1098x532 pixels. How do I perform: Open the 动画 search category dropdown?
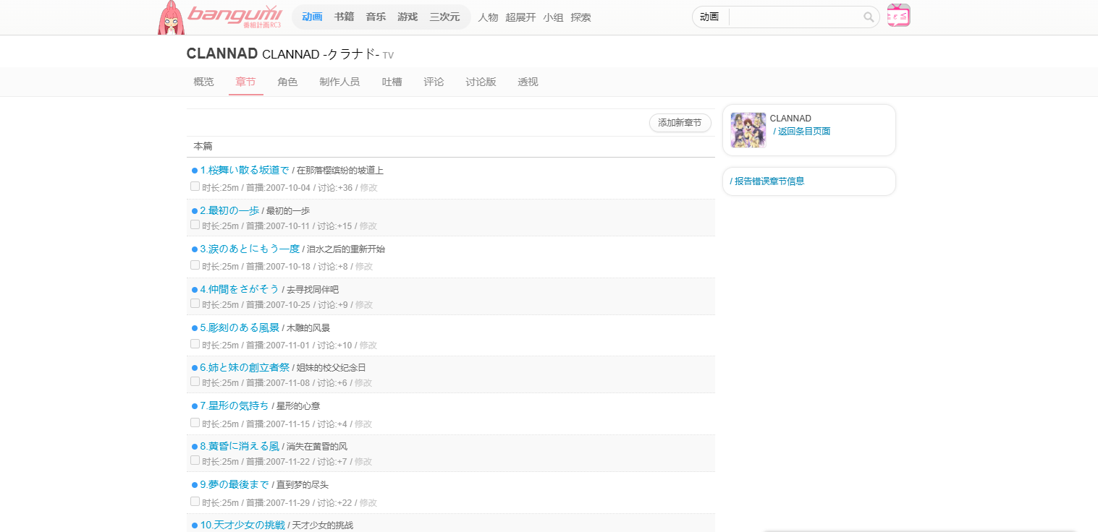coord(710,17)
